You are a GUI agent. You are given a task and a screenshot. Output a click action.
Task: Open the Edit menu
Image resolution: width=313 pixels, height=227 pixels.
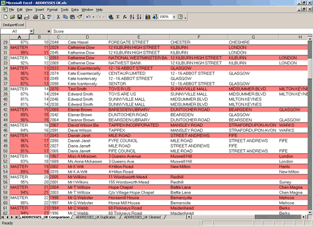(x=19, y=9)
